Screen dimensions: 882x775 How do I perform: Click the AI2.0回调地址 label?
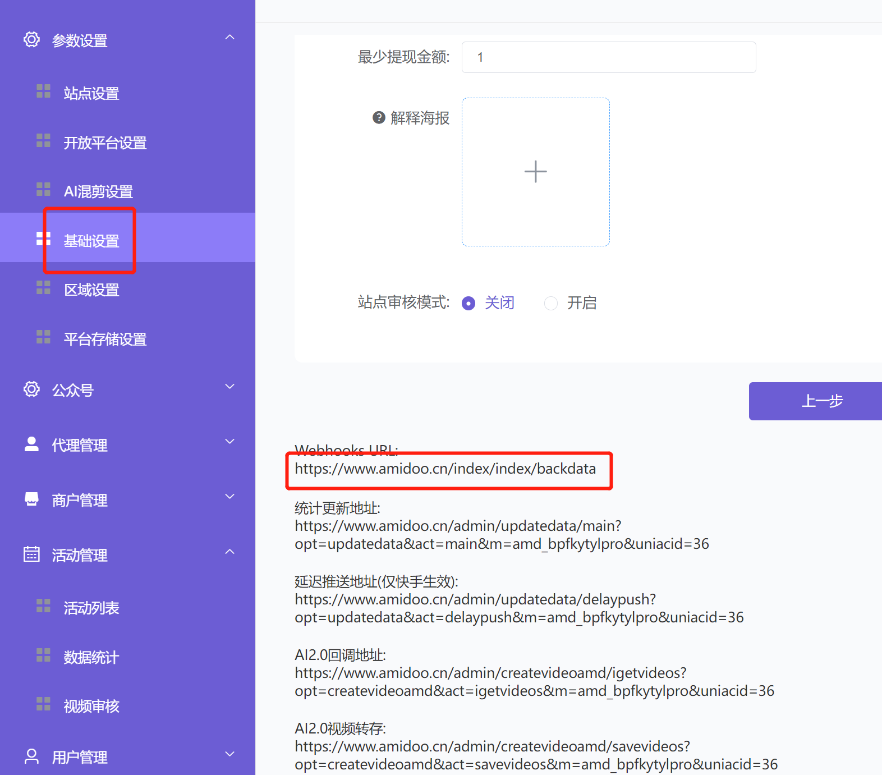[340, 655]
